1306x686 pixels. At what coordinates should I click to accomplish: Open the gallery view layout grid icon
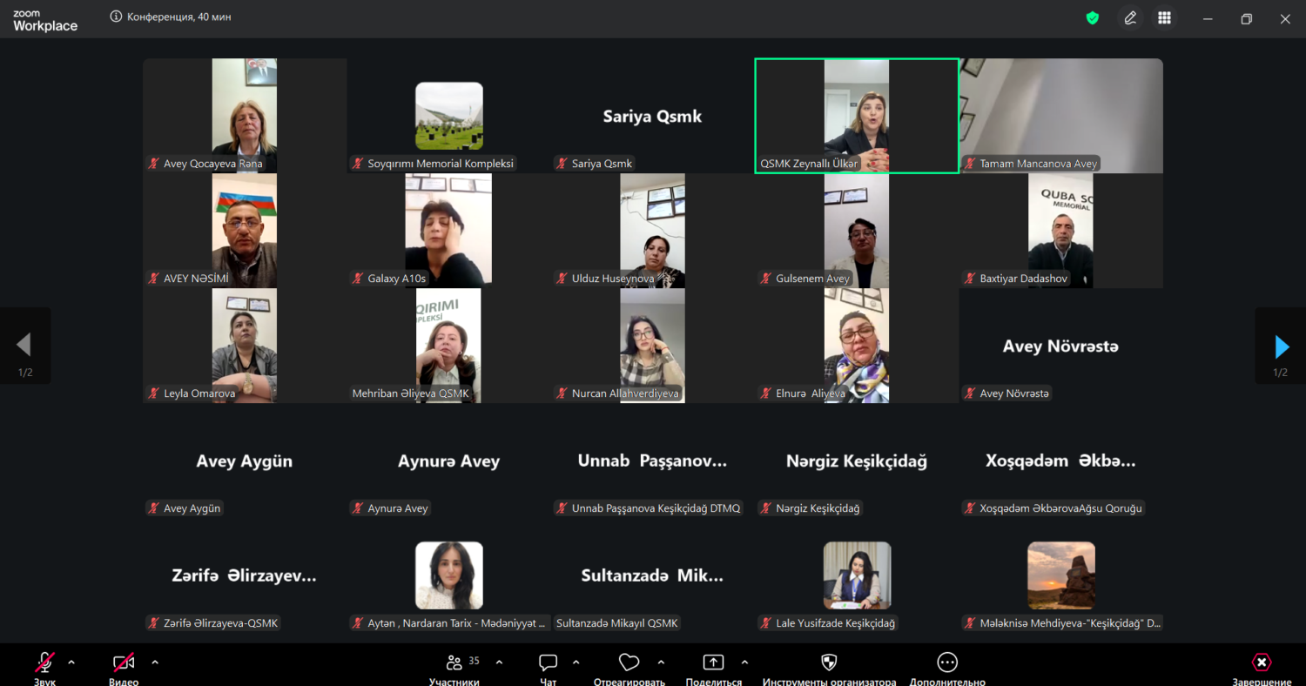point(1164,17)
